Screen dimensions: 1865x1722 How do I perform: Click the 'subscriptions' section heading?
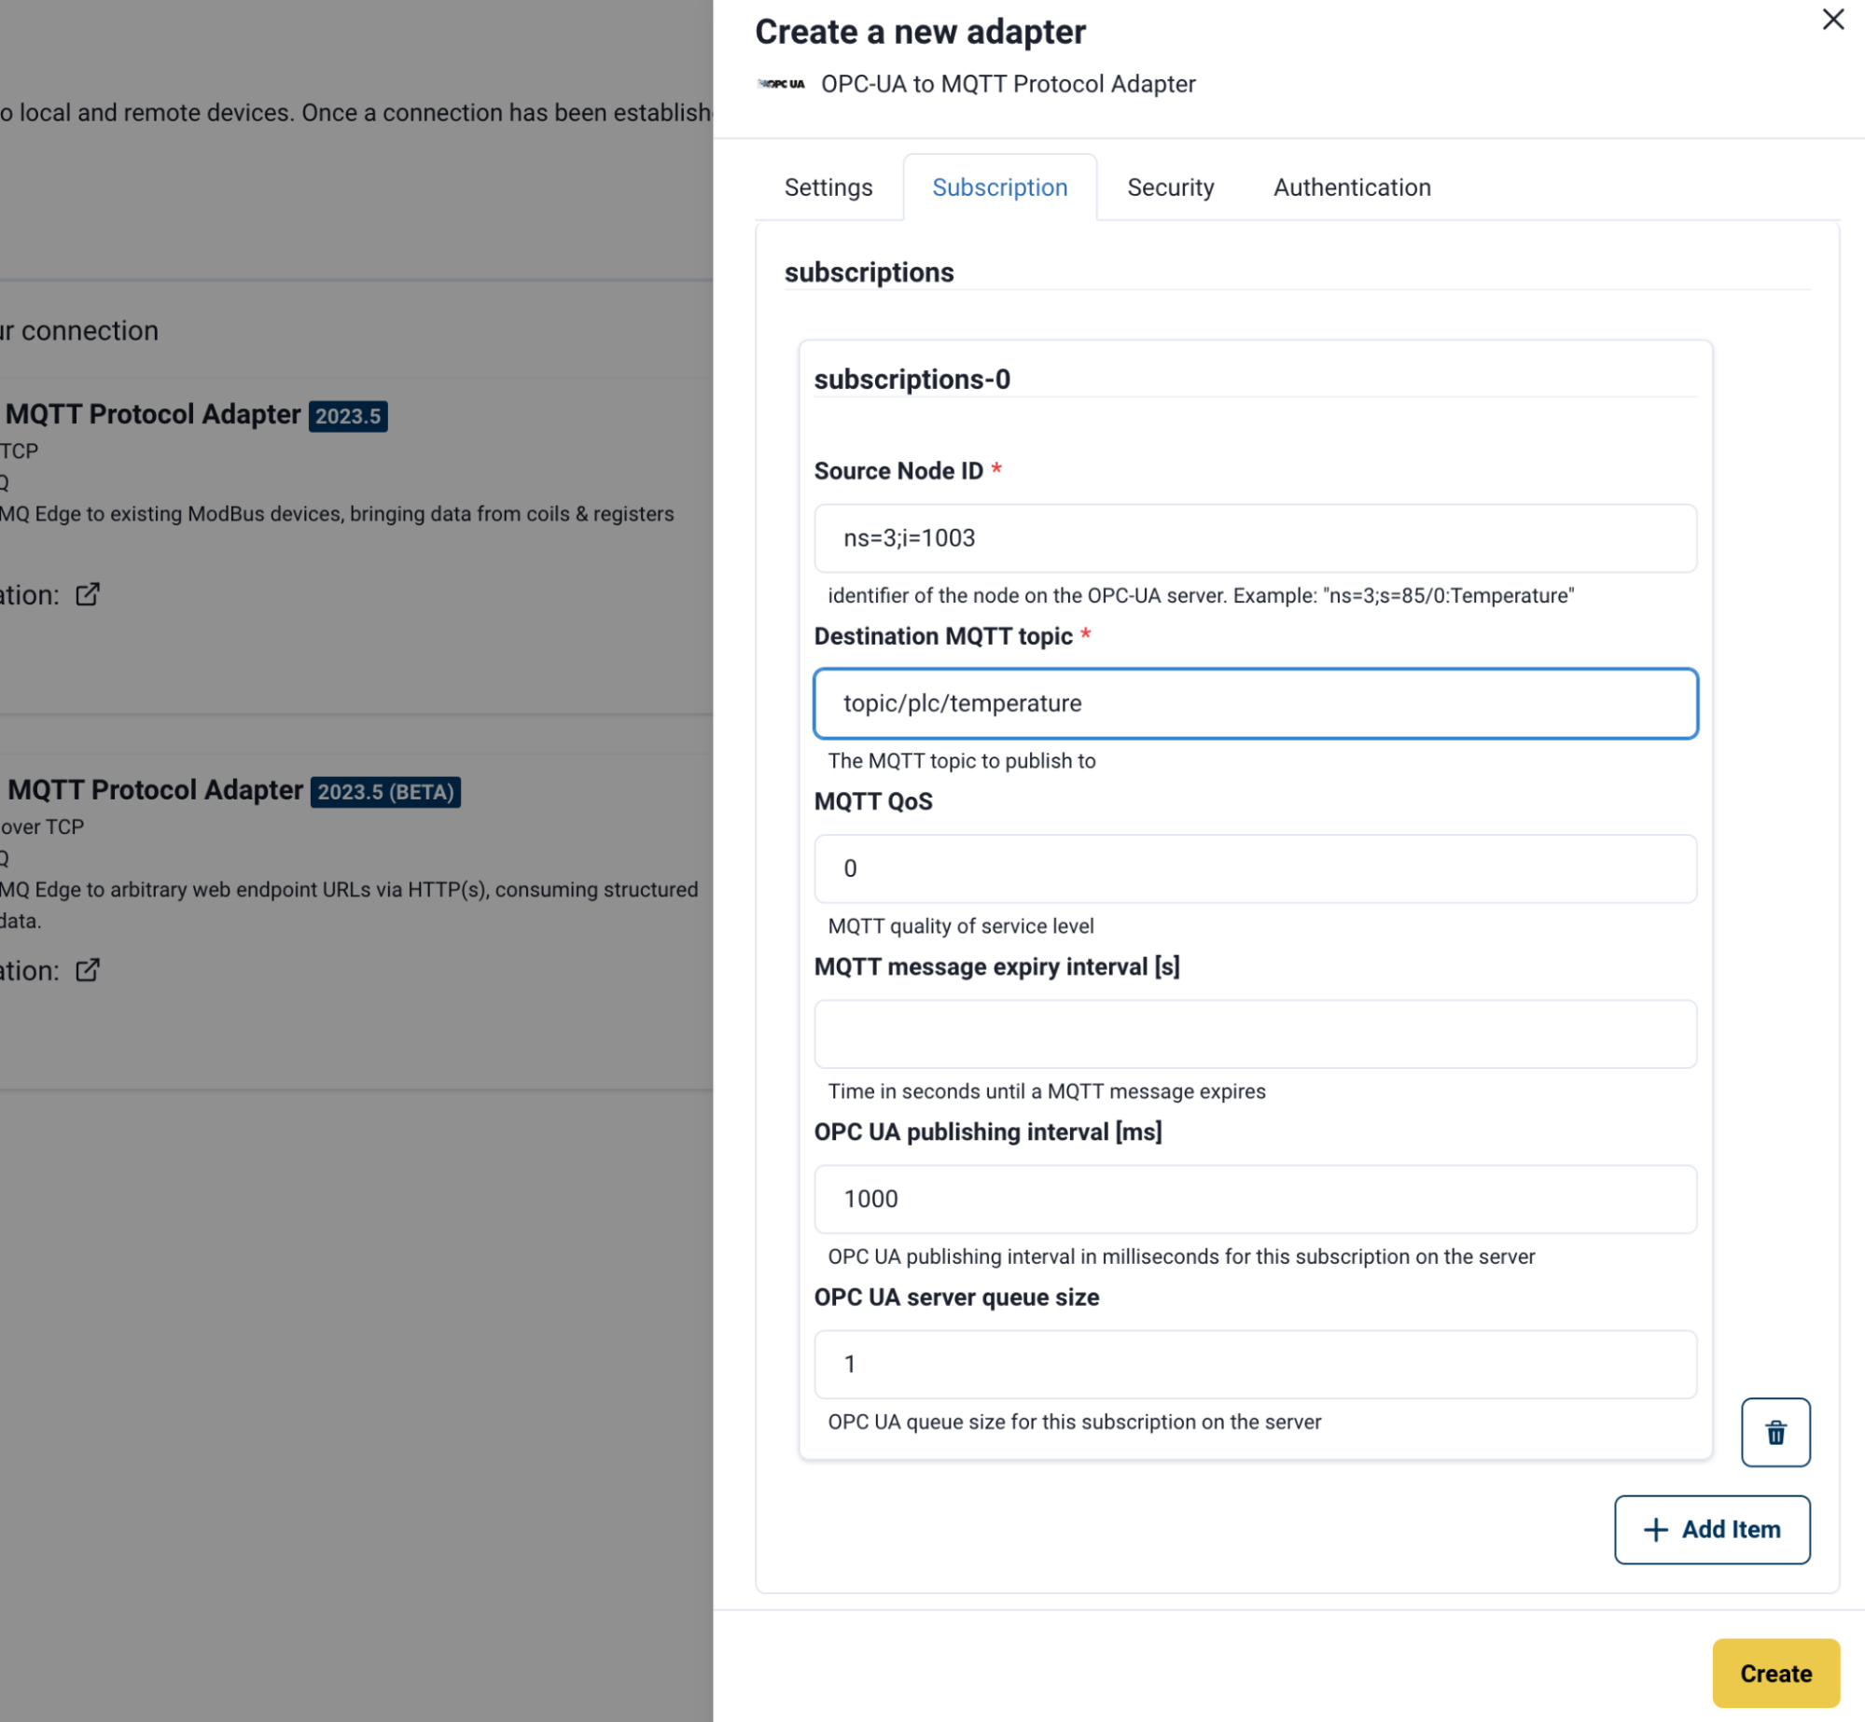pyautogui.click(x=869, y=272)
